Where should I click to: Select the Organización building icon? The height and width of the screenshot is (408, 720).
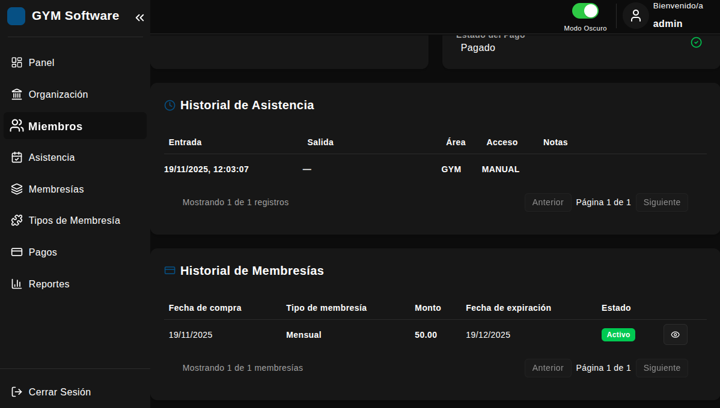coord(16,94)
